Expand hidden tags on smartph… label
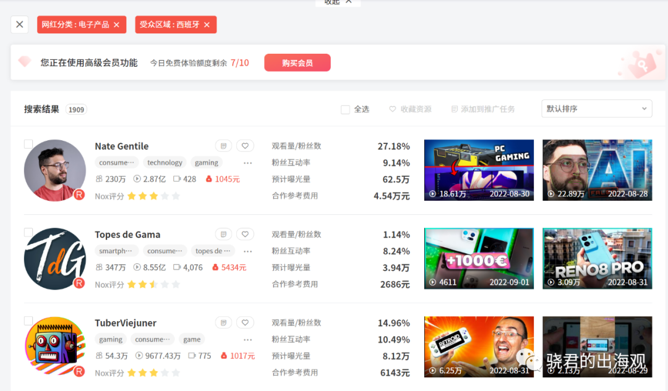668x391 pixels. coord(116,251)
